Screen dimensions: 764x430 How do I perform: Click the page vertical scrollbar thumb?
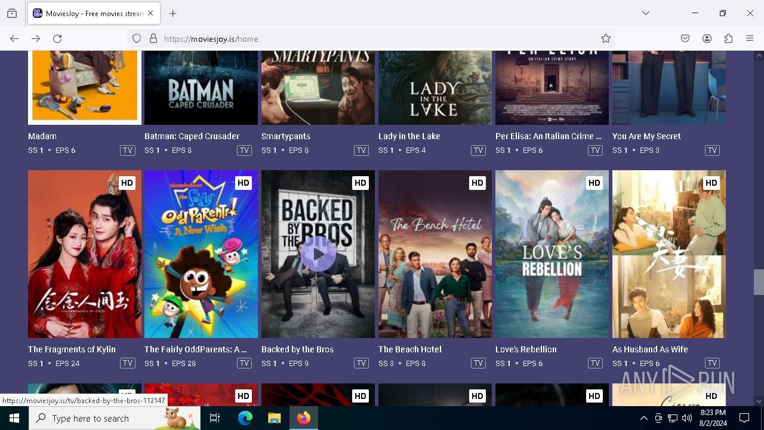pos(759,282)
